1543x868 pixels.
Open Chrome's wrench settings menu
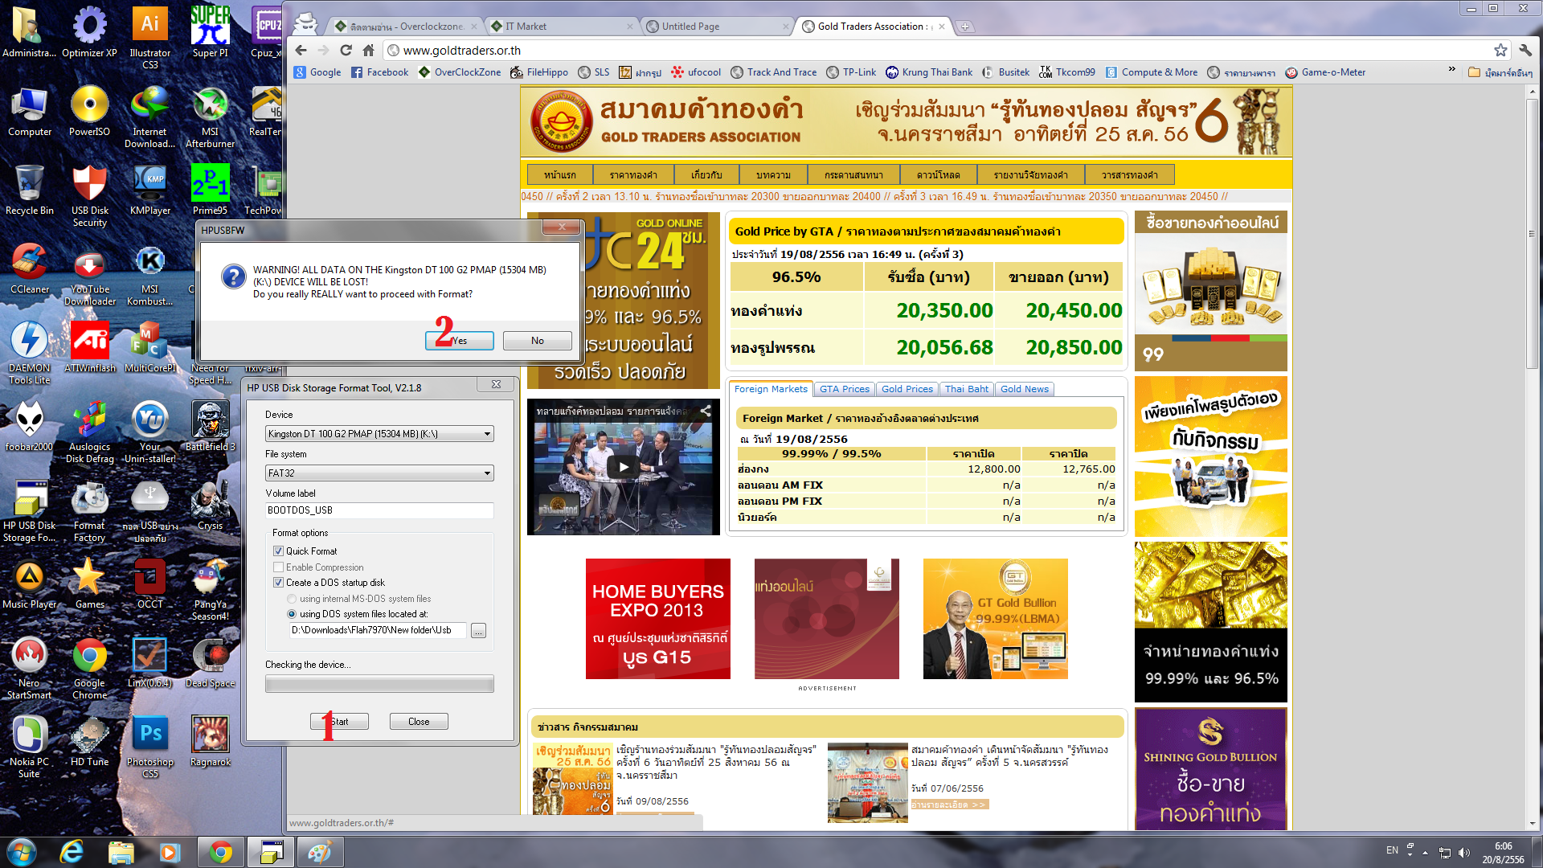[x=1525, y=50]
